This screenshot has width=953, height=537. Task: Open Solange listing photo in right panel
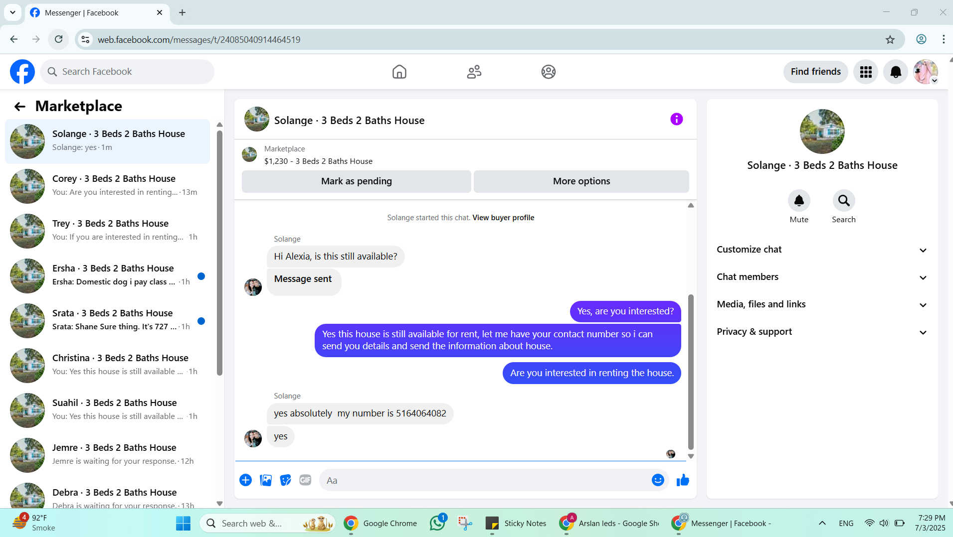pyautogui.click(x=822, y=132)
